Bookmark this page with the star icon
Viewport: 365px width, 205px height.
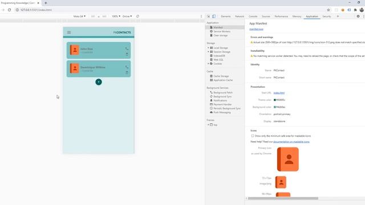328,10
